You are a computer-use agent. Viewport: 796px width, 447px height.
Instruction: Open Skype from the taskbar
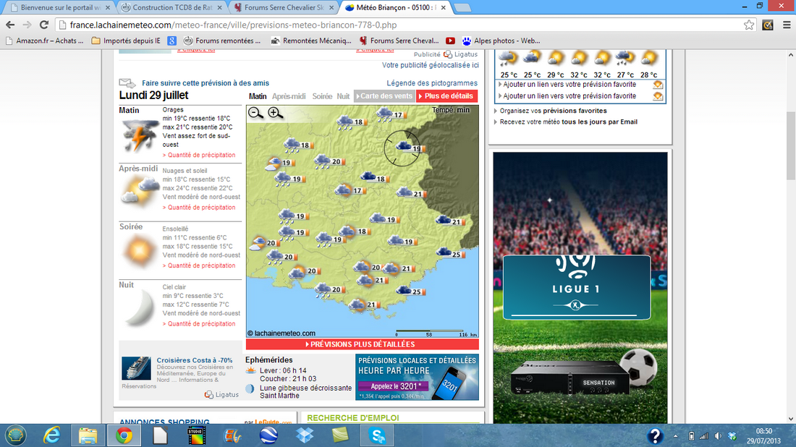pyautogui.click(x=377, y=435)
